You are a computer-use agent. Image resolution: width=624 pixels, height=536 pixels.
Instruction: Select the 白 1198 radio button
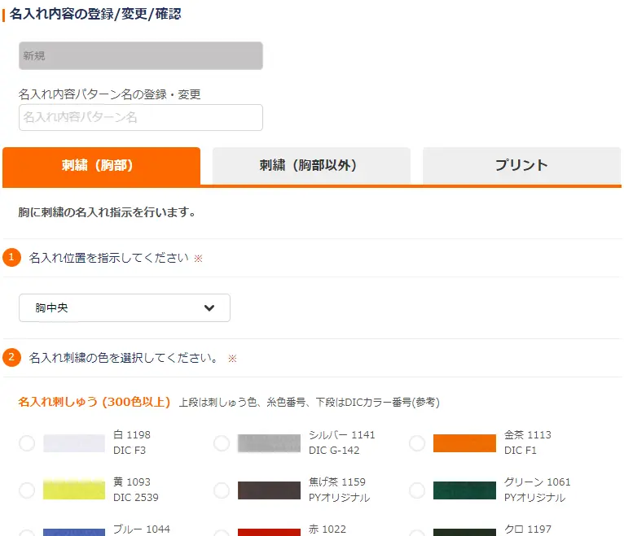[x=27, y=443]
